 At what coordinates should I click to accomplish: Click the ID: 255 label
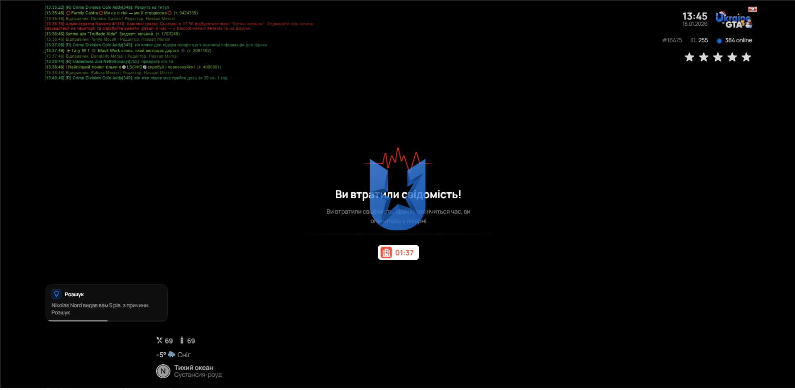click(699, 40)
